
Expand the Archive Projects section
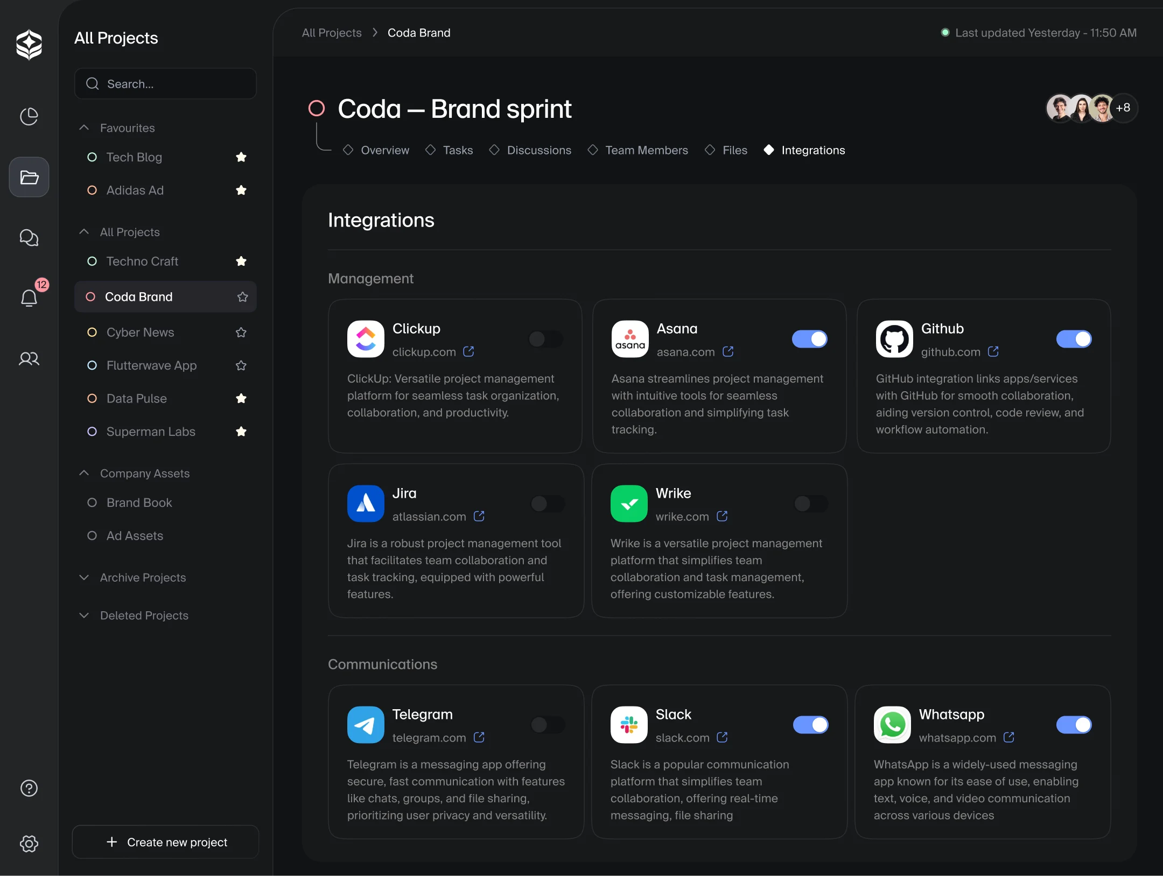pyautogui.click(x=84, y=577)
